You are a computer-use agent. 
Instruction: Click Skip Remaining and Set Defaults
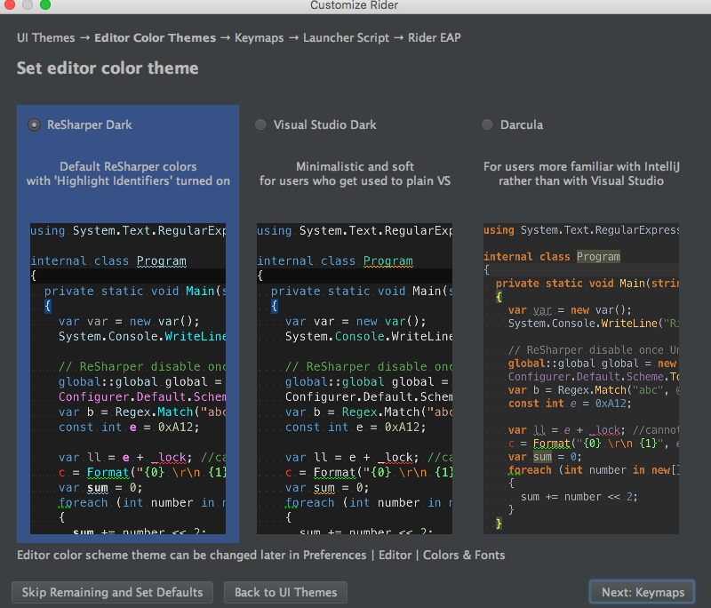click(113, 592)
